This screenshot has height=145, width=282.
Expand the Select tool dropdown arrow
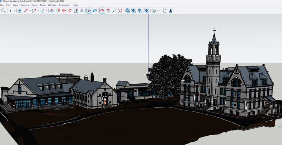(15, 11)
